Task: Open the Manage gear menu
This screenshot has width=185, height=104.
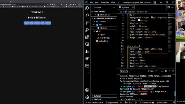Action: (87, 97)
